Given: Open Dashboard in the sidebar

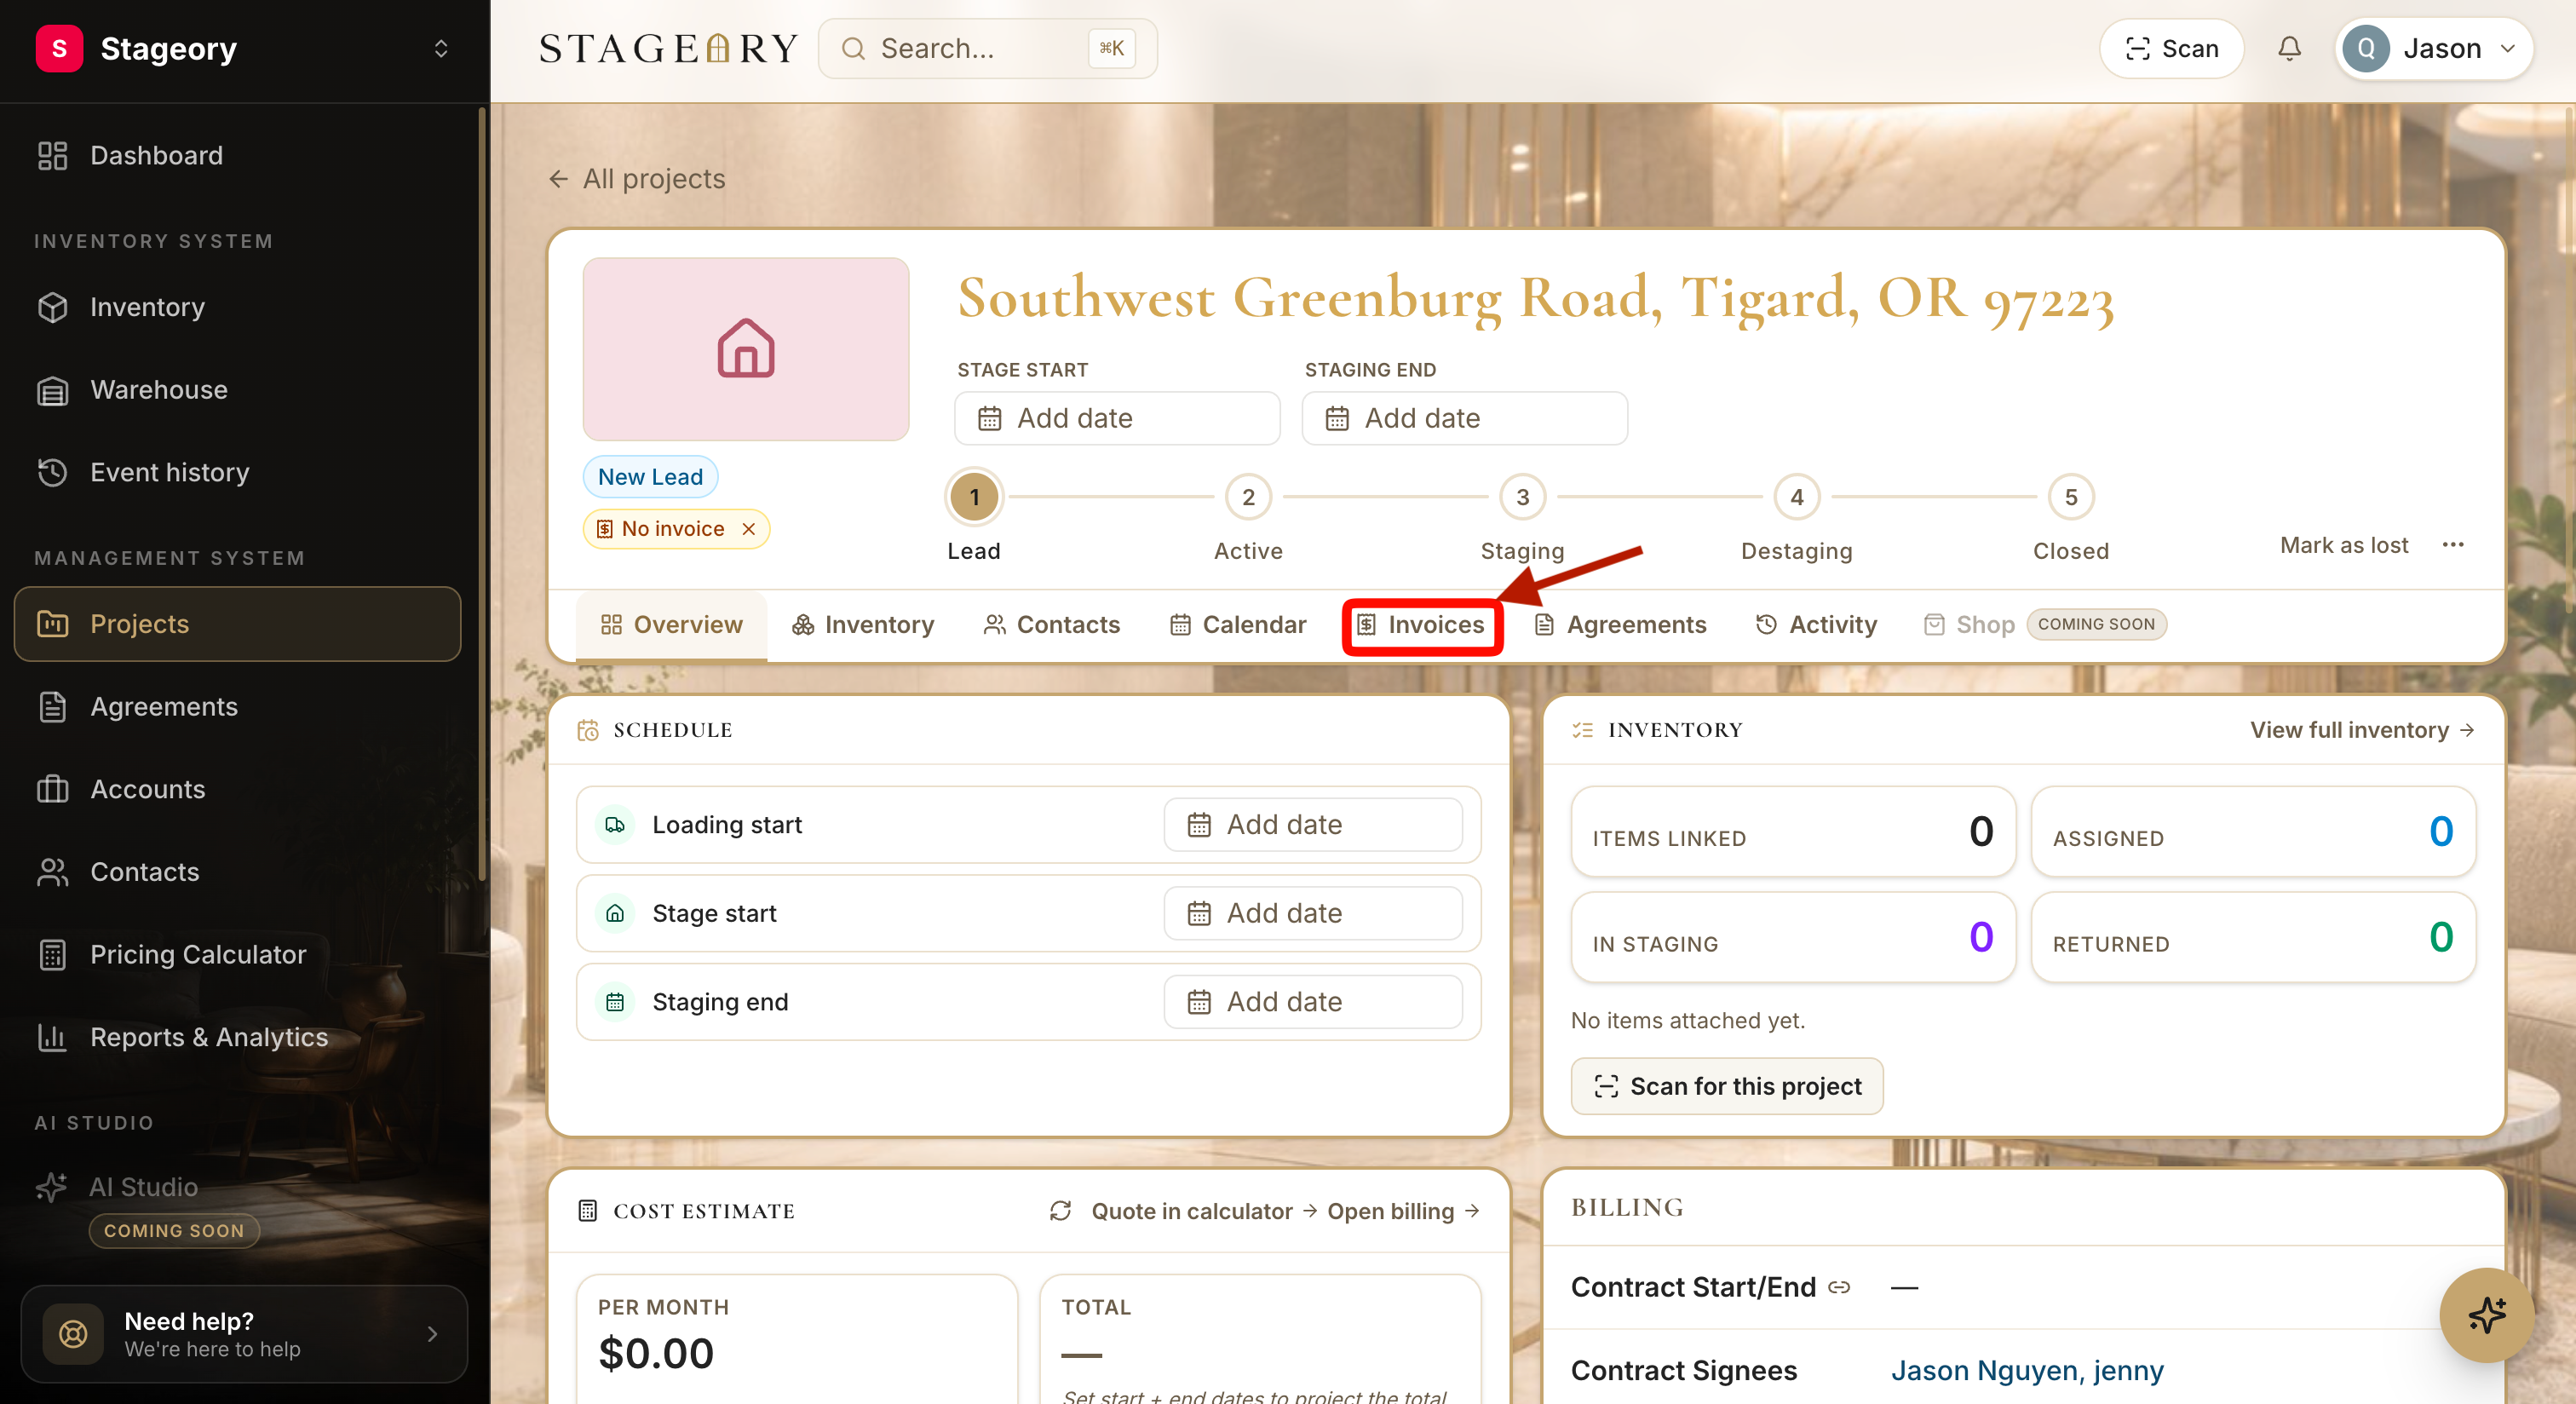Looking at the screenshot, I should click(x=237, y=155).
